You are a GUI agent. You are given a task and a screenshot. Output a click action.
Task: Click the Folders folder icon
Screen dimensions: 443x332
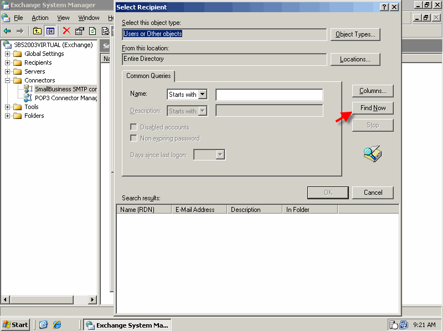[x=18, y=116]
